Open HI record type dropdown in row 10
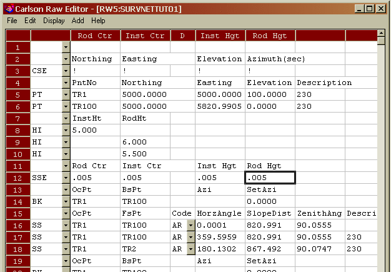The image size is (391, 272). click(x=66, y=154)
